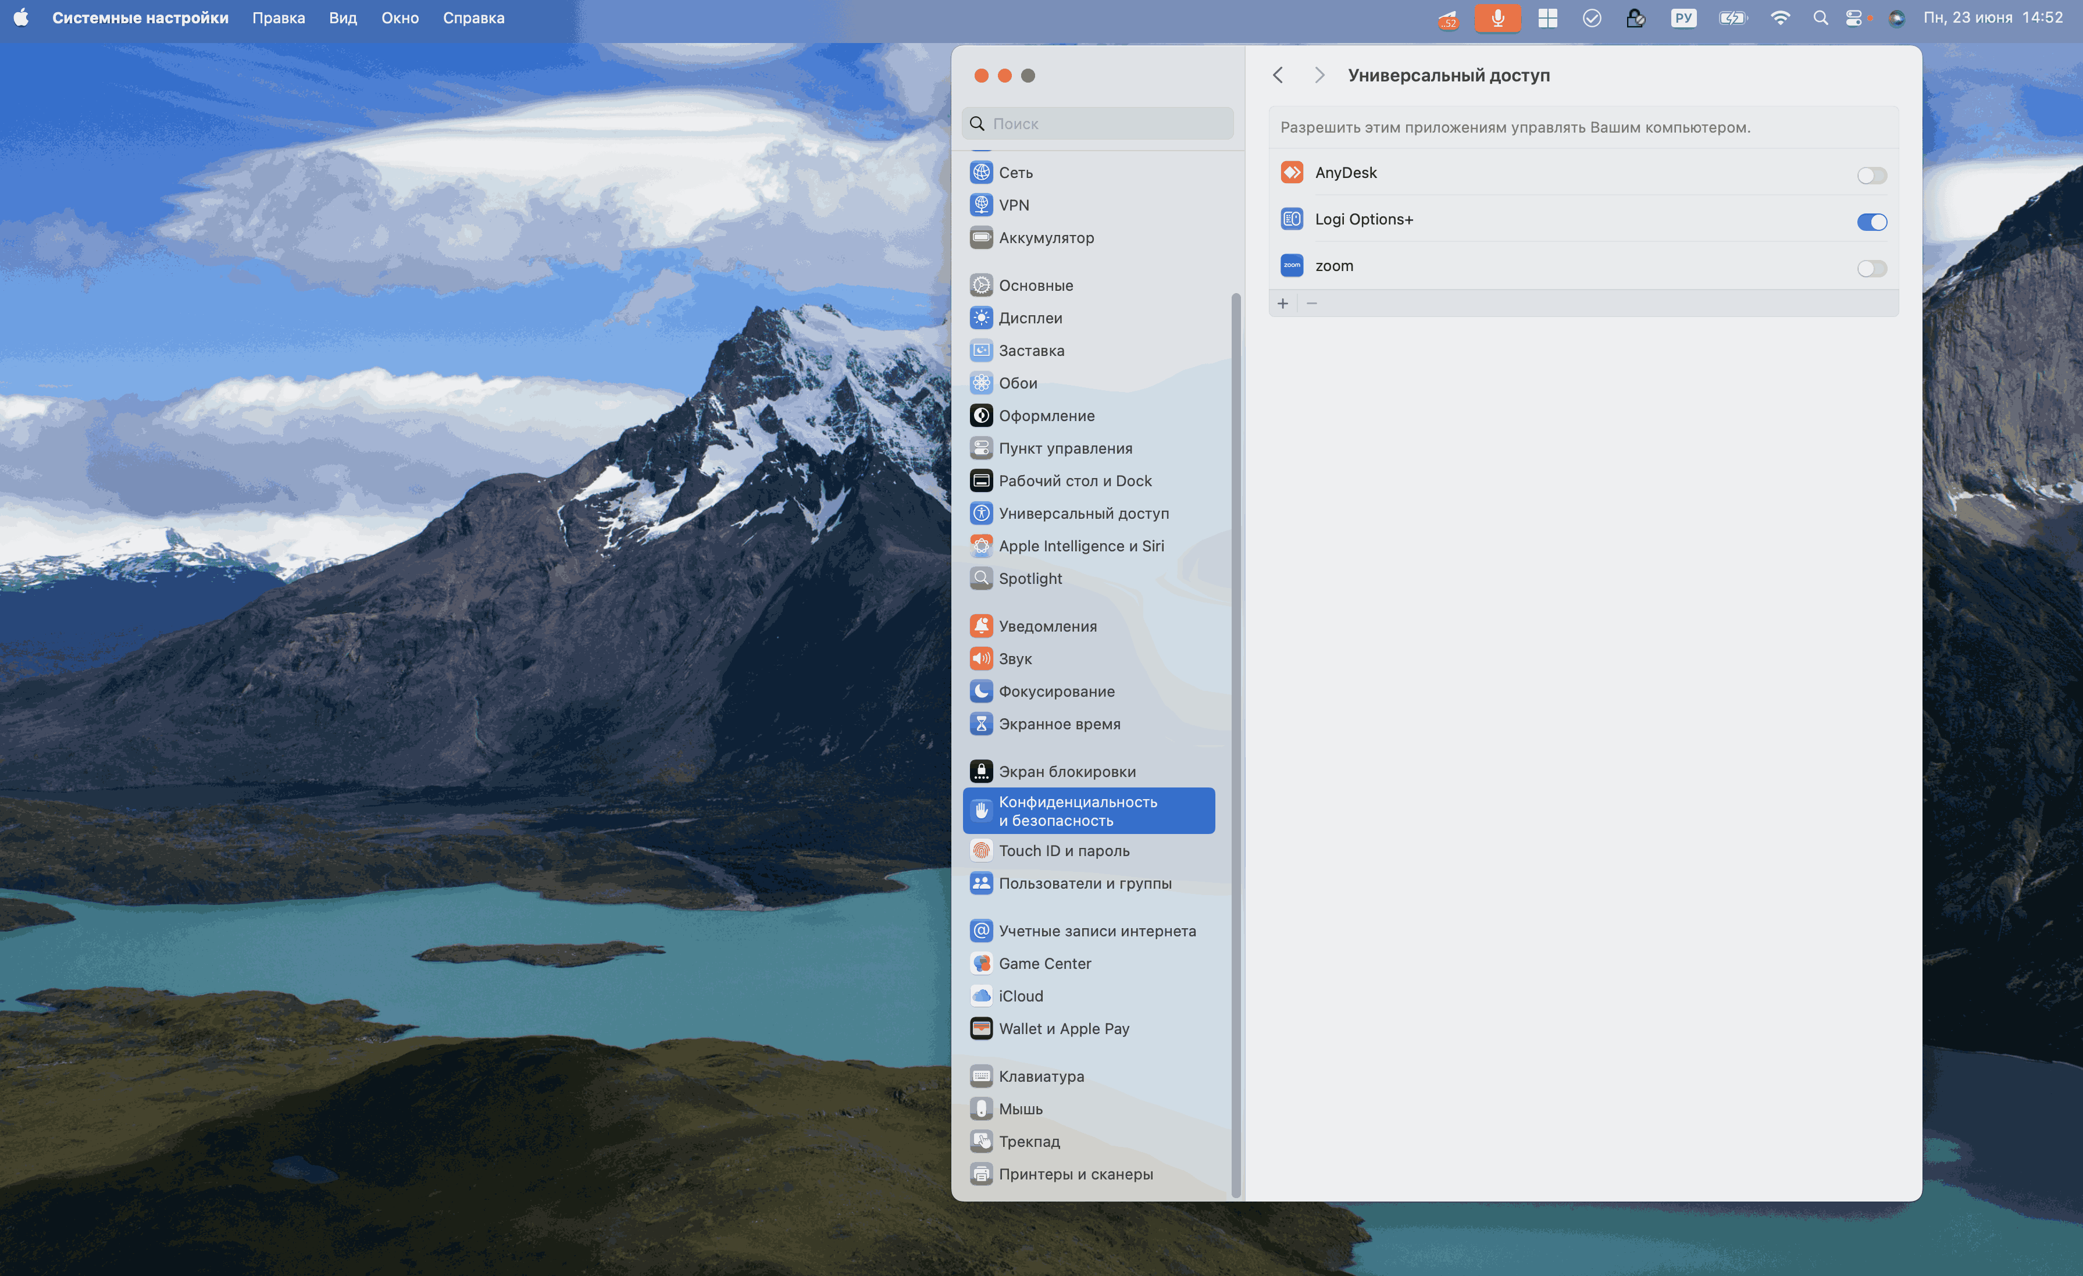
Task: Select Дисплеи in sidebar
Action: [1089, 318]
